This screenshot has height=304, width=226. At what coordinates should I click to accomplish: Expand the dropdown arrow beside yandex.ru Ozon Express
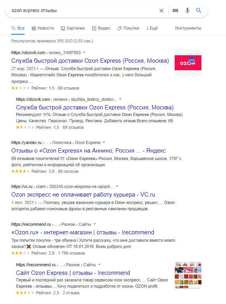tap(104, 142)
